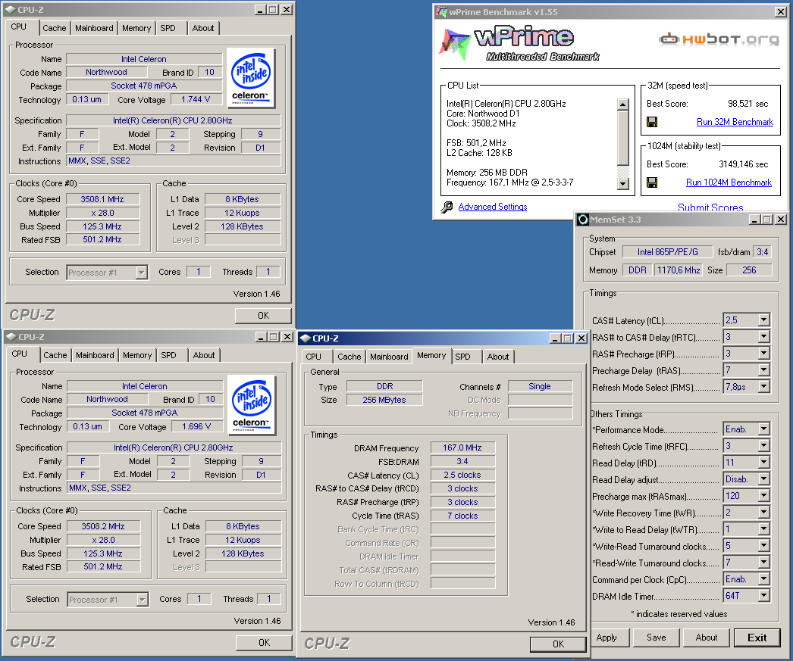Open the Refresh Cycle Time (tRFC) dropdown
Image resolution: width=793 pixels, height=661 pixels.
click(763, 445)
